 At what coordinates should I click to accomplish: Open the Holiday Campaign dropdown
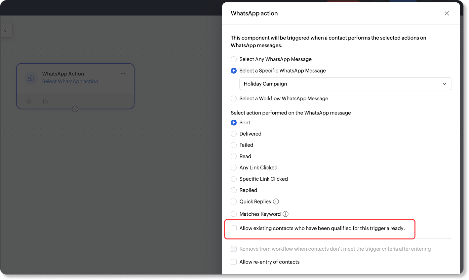click(x=345, y=84)
